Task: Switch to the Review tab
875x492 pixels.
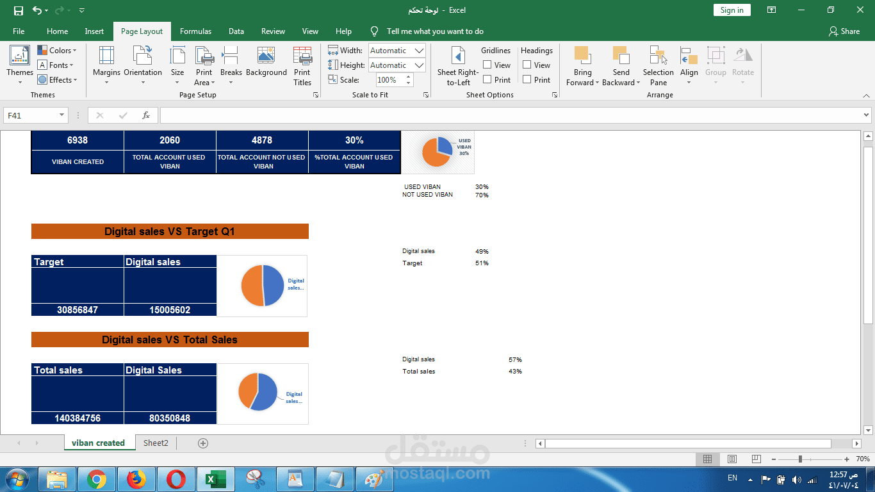Action: [273, 31]
